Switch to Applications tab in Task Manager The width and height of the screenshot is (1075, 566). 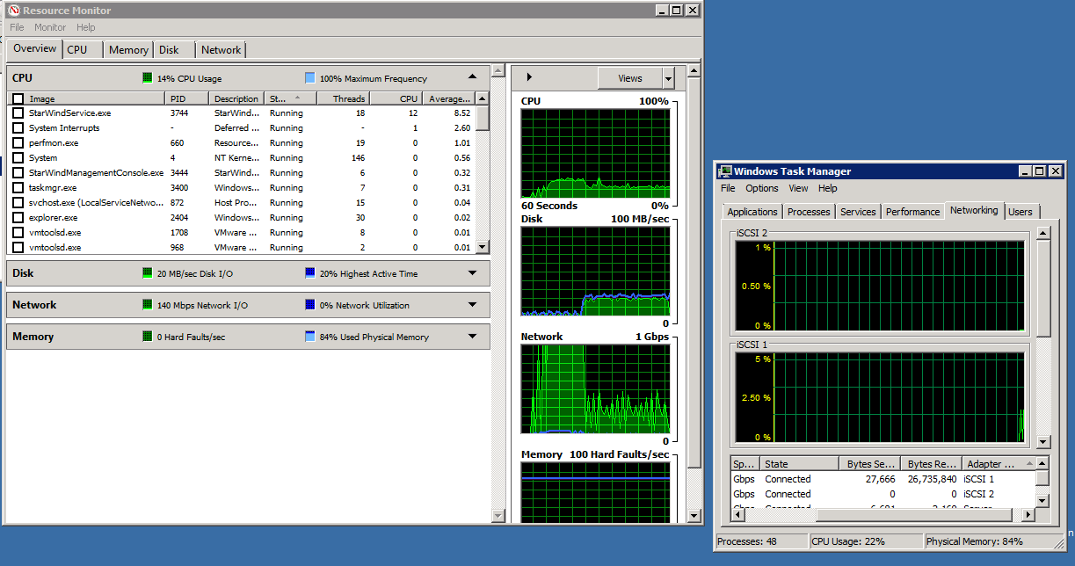click(752, 212)
